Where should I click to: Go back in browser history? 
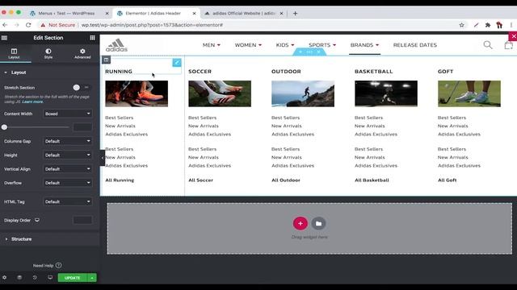pos(5,25)
